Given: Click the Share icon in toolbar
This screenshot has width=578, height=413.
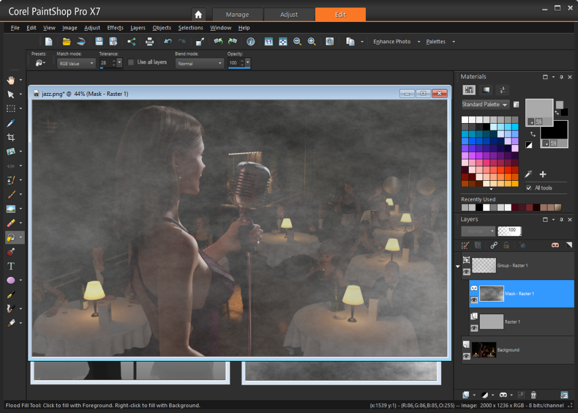Looking at the screenshot, I should (x=132, y=42).
